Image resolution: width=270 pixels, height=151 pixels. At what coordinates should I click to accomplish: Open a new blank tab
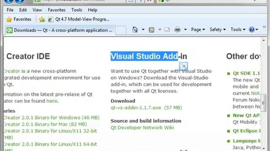coord(121,31)
